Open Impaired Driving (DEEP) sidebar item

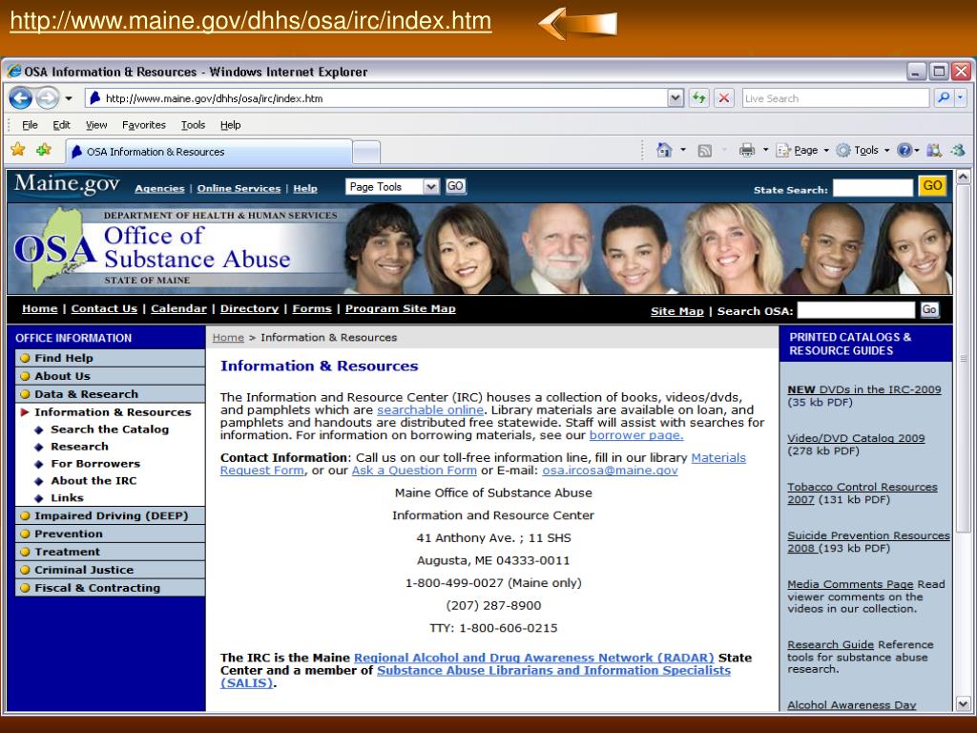(x=111, y=515)
